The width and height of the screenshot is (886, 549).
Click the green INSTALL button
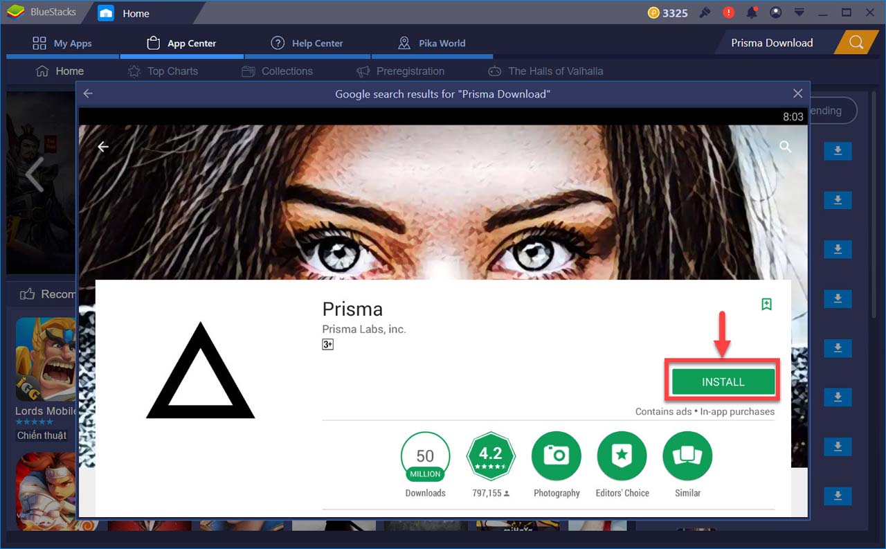click(x=723, y=381)
